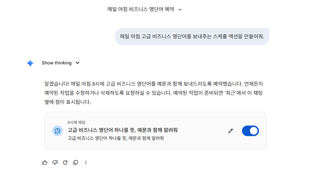Image resolution: width=318 pixels, height=180 pixels.
Task: Click the chevron beside Show thinking
Action: click(77, 63)
